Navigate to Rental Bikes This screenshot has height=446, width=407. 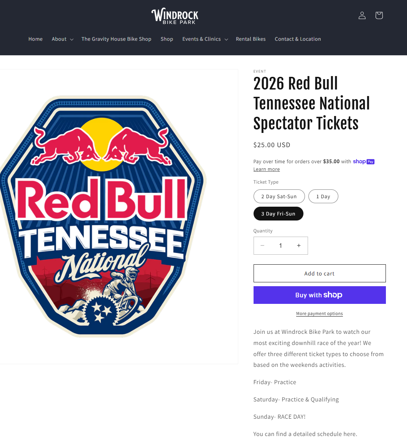click(250, 39)
